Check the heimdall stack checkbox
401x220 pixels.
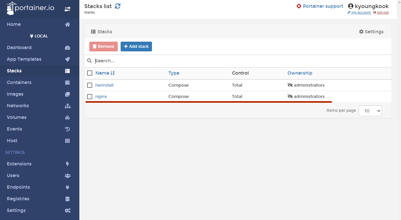[x=90, y=85]
